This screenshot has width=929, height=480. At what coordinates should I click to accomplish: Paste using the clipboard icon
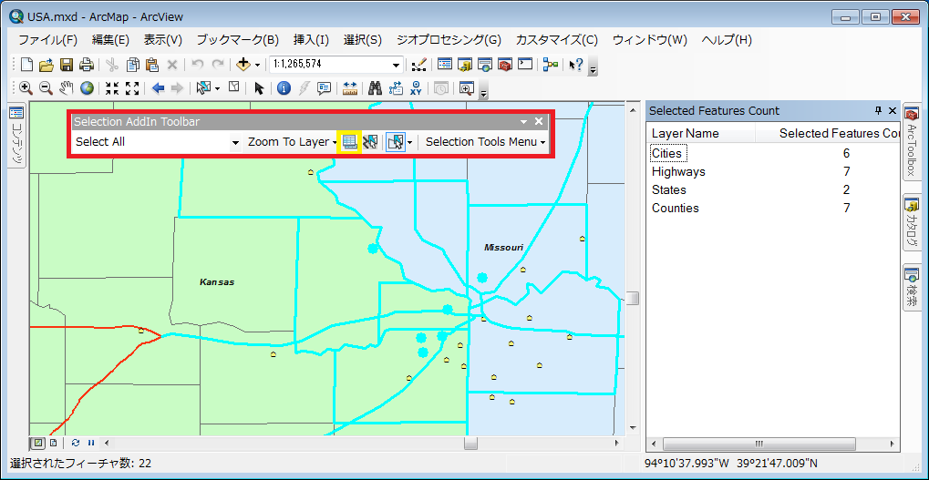tap(151, 64)
